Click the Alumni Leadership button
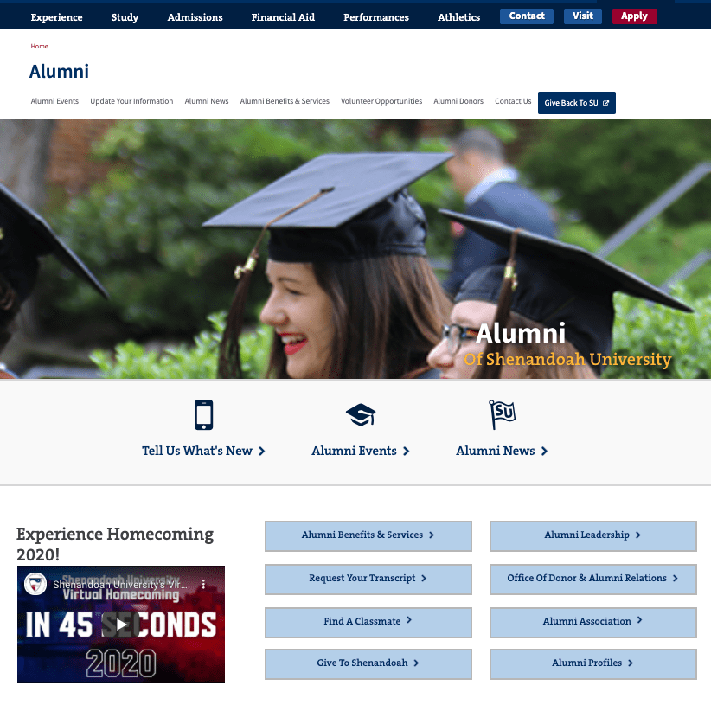711x711 pixels. 592,535
